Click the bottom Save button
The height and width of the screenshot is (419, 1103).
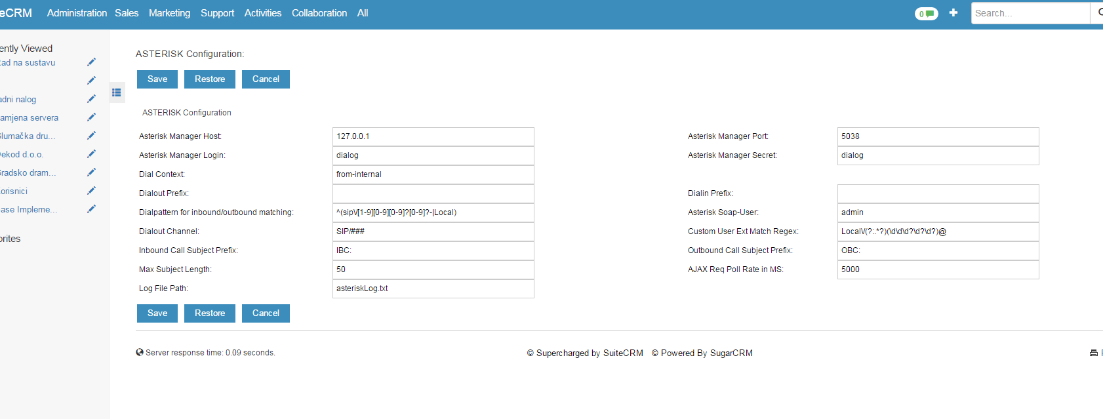point(157,313)
